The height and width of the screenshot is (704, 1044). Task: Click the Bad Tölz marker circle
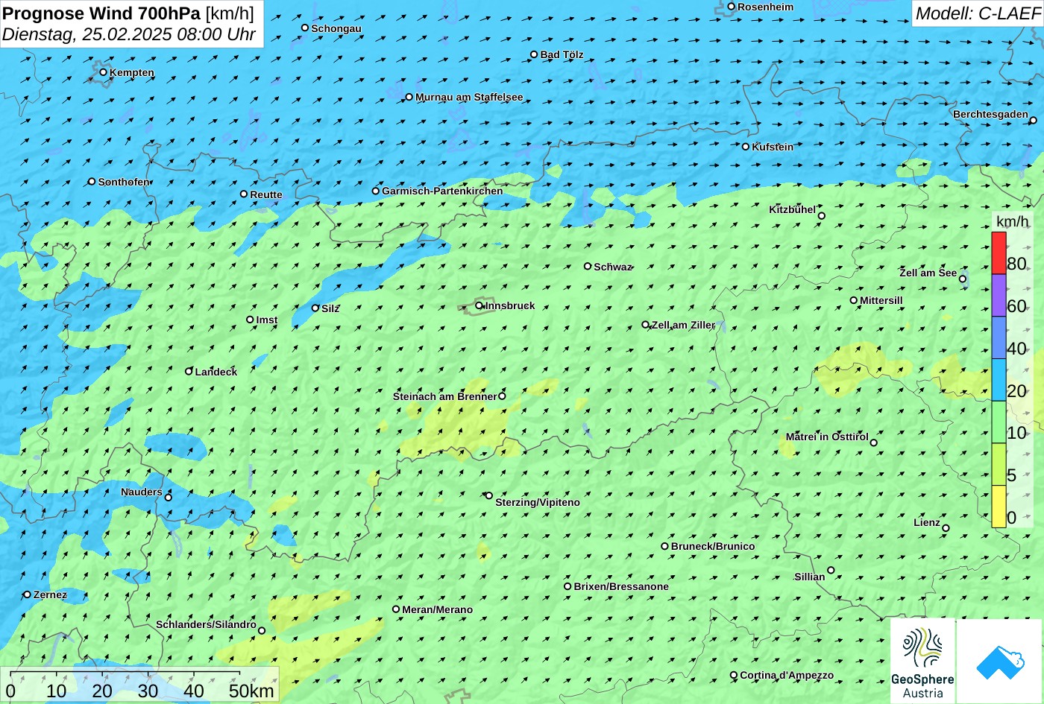(x=534, y=54)
